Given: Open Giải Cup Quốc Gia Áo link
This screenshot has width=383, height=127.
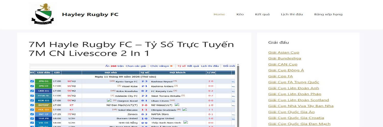Looking at the screenshot, I should 291,112.
